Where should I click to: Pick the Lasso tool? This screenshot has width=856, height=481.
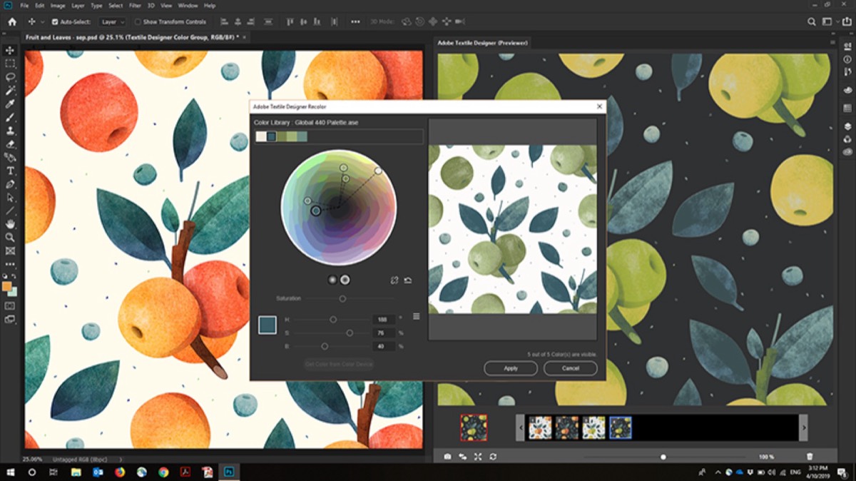pyautogui.click(x=11, y=77)
